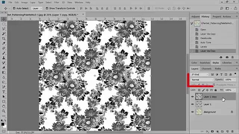Open the Fill slider dropdown arrow
The width and height of the screenshot is (239, 134).
[x=235, y=90]
